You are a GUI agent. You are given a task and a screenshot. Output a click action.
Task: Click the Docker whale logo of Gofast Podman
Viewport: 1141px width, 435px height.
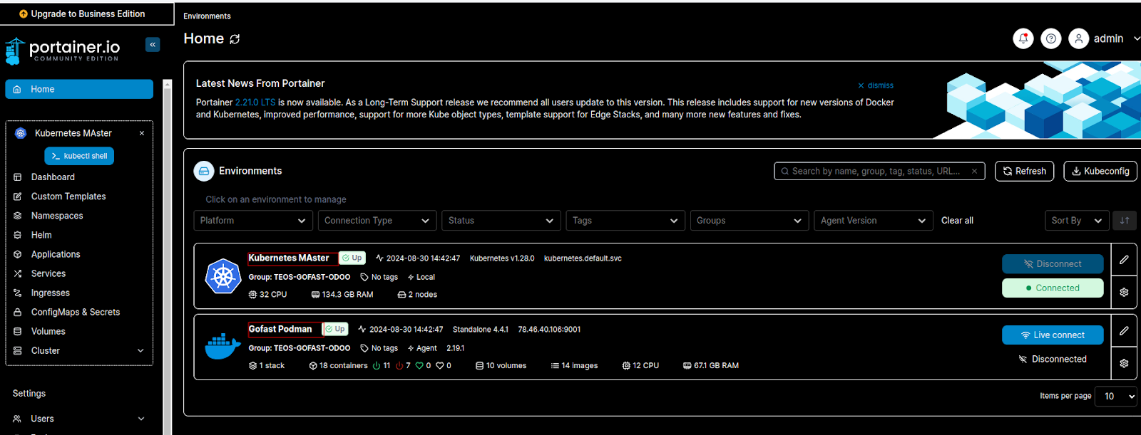pyautogui.click(x=223, y=347)
